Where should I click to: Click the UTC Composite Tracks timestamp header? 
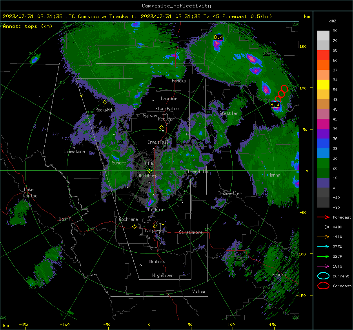pos(137,16)
